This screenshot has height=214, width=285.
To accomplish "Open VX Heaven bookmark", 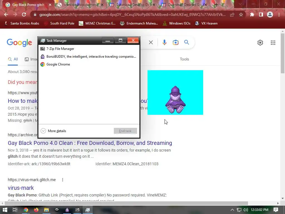I will coord(206,23).
